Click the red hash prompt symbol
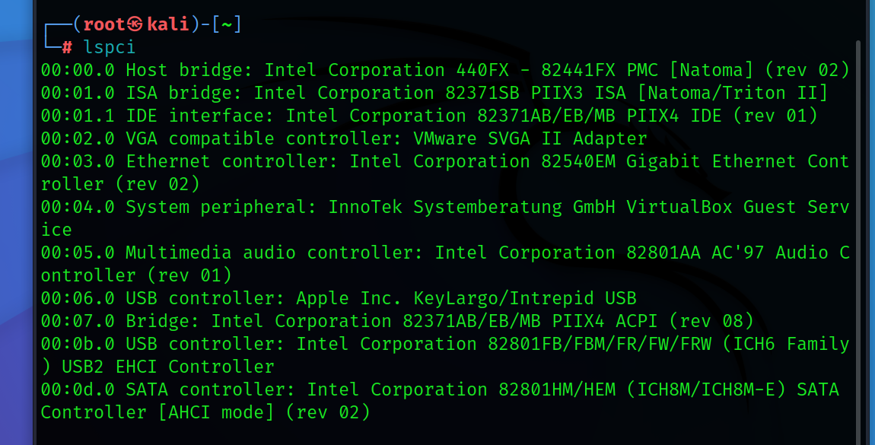875x445 pixels. tap(67, 47)
